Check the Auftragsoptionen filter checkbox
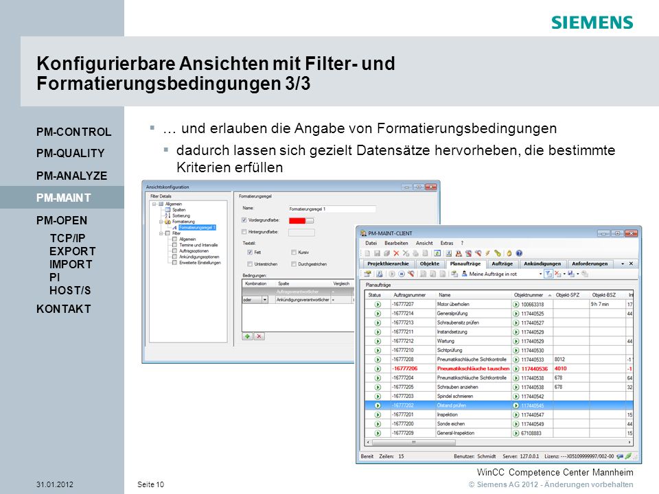The width and height of the screenshot is (659, 494). 174,251
